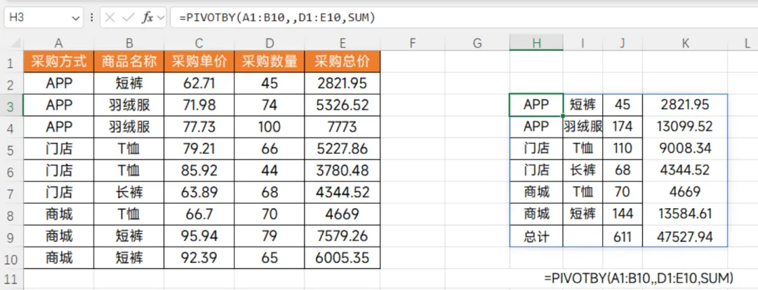The height and width of the screenshot is (290, 758).
Task: Click header cell 采购方式
Action: coord(59,61)
